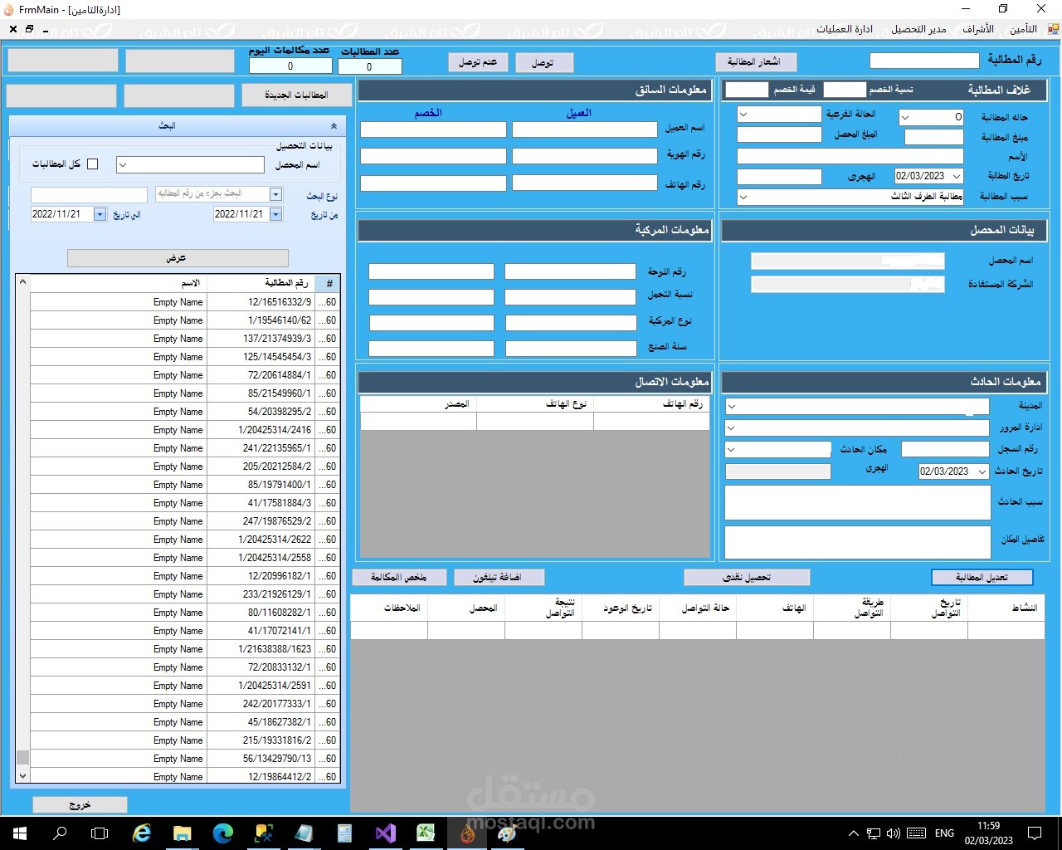Viewport: 1062px width, 850px height.
Task: Open the Windows notification center icon
Action: 1035,833
